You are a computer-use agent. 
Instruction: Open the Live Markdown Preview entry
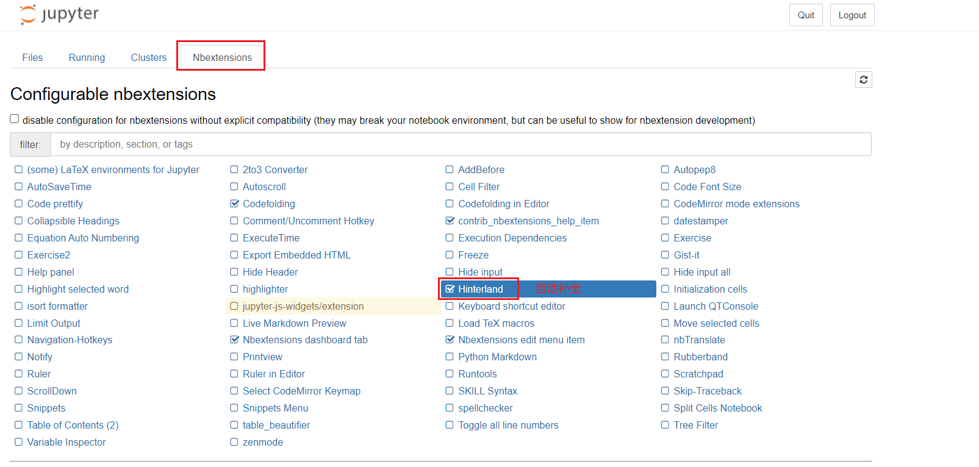point(295,323)
